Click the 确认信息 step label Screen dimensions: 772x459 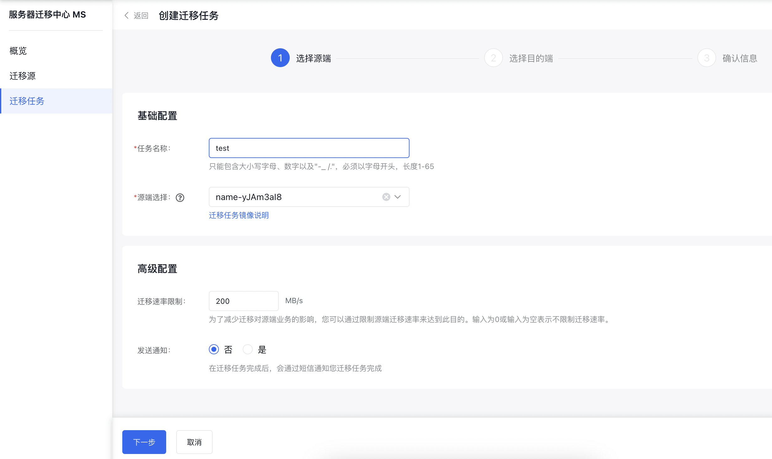coord(740,58)
